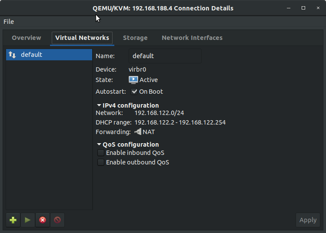Switch to the Storage tab
The height and width of the screenshot is (233, 326).
tap(135, 38)
